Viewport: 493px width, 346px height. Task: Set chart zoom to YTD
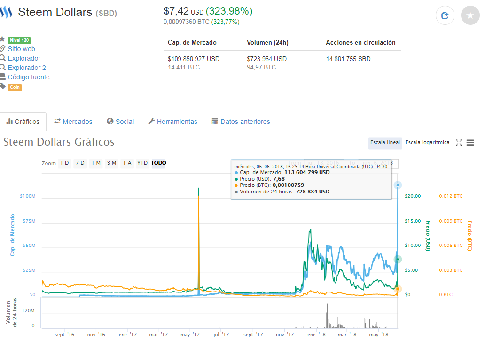click(x=142, y=163)
